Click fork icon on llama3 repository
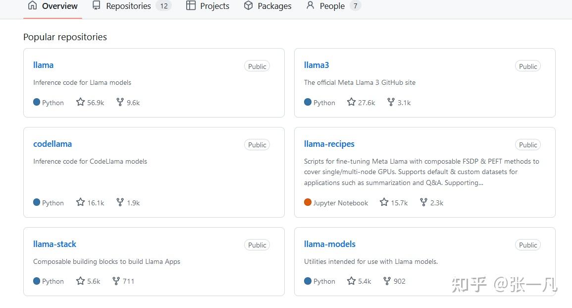Screen dimensions: 572x308 pyautogui.click(x=391, y=102)
